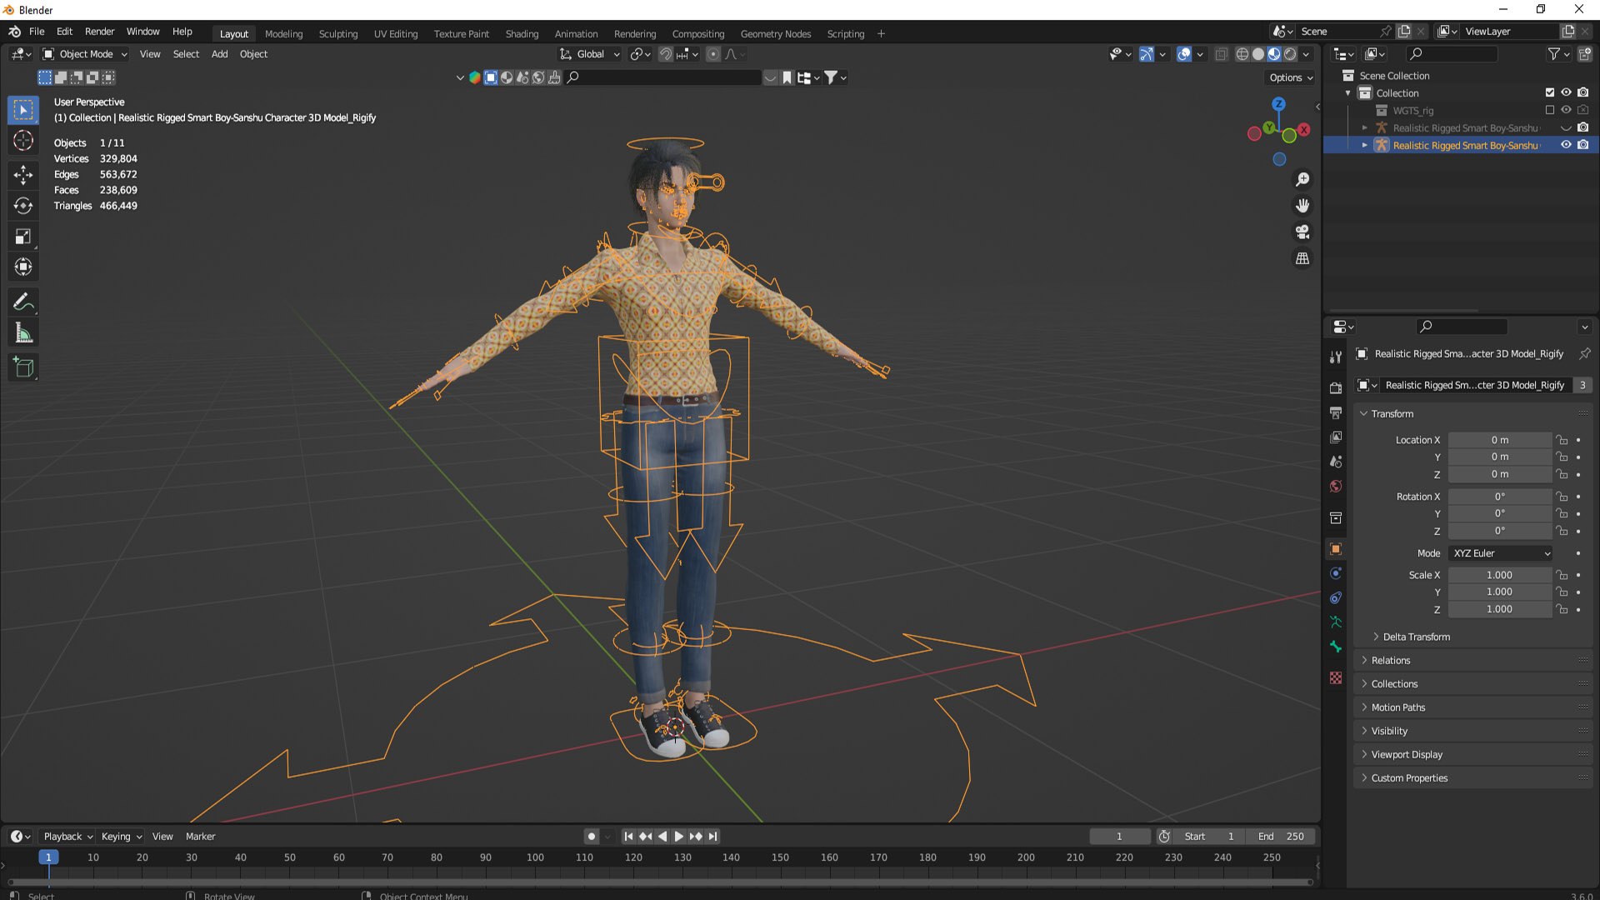
Task: Click the End frame 250 field
Action: coord(1282,837)
